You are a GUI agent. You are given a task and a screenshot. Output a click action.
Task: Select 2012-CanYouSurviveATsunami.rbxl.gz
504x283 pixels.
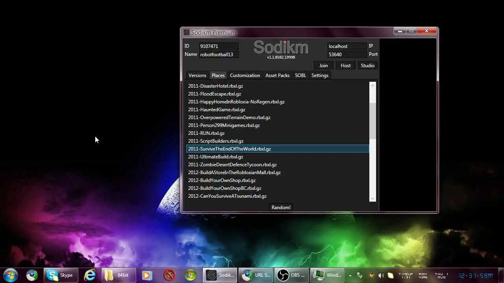point(278,196)
